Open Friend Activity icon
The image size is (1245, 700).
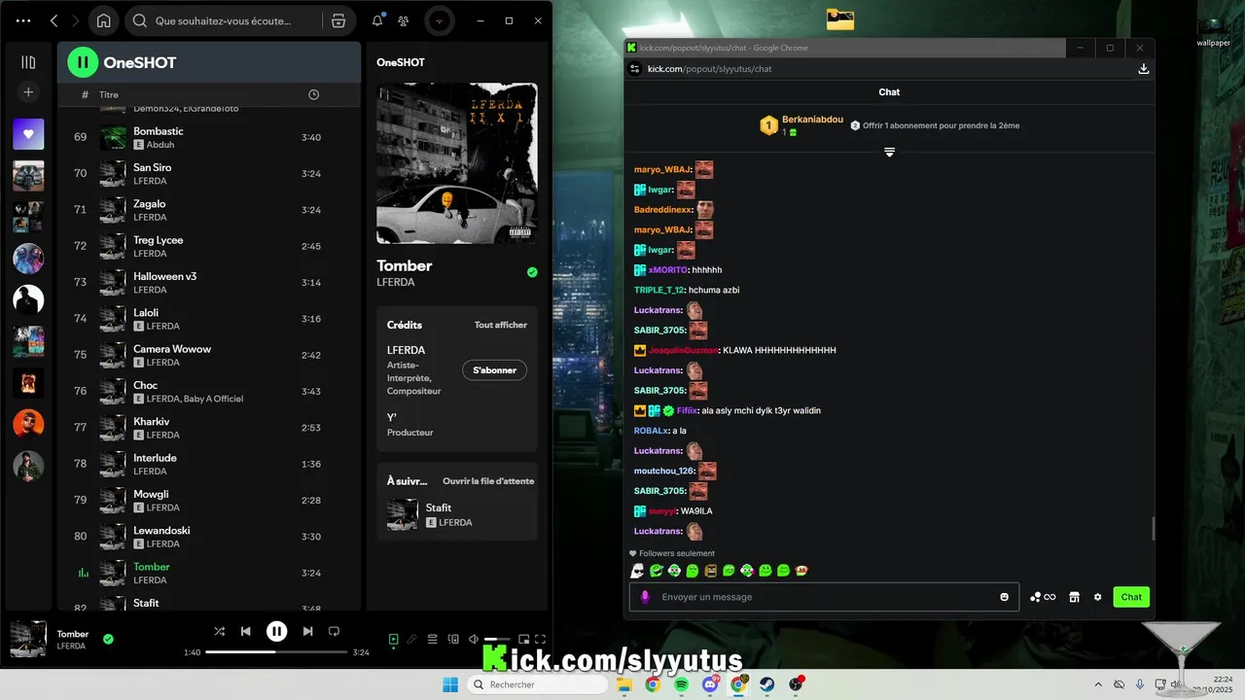pos(404,20)
